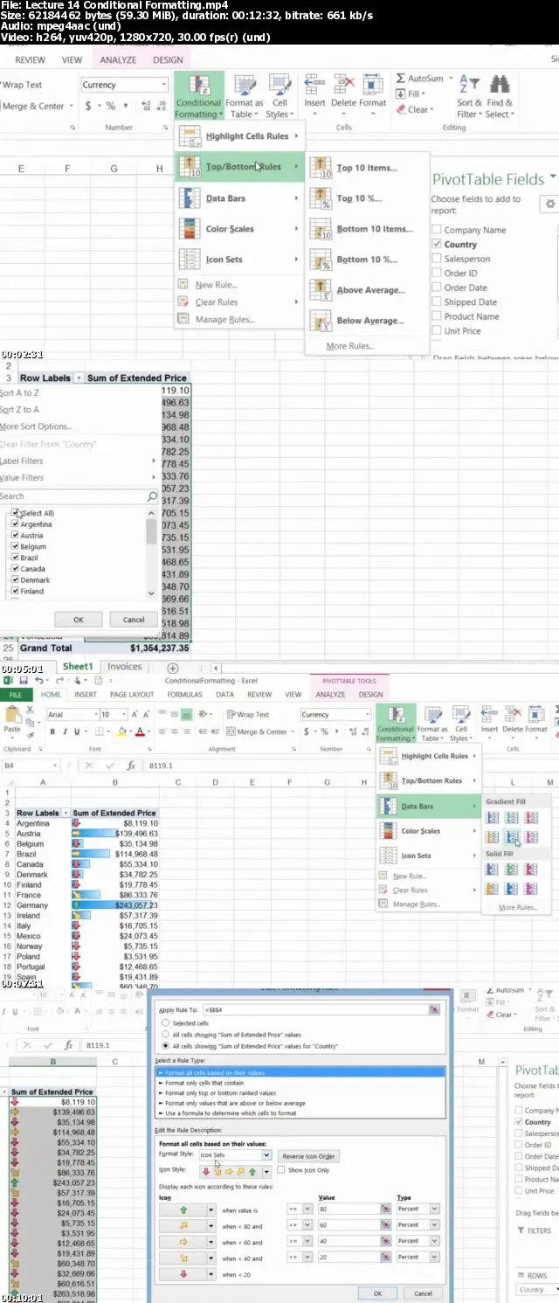
Task: Click Cancel in Edit Formatting Rule dialog
Action: 423,1293
